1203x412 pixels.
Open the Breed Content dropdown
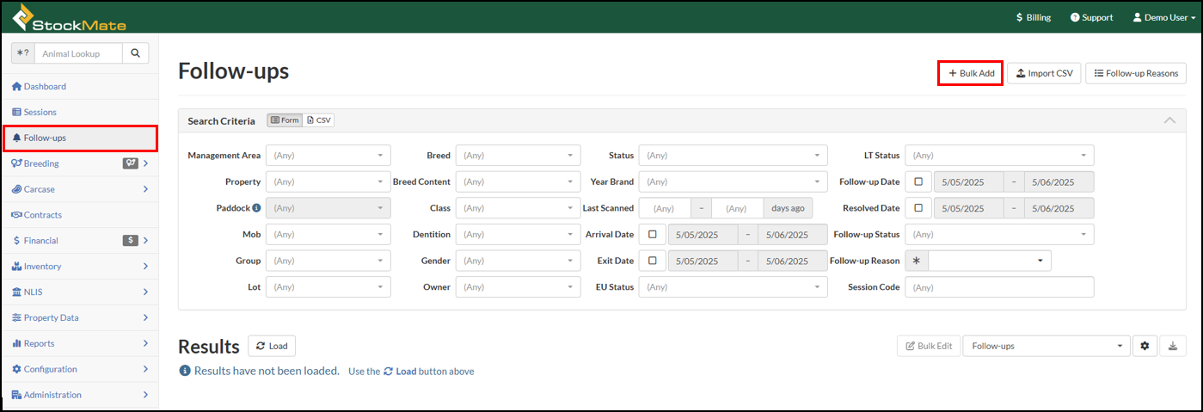(518, 182)
